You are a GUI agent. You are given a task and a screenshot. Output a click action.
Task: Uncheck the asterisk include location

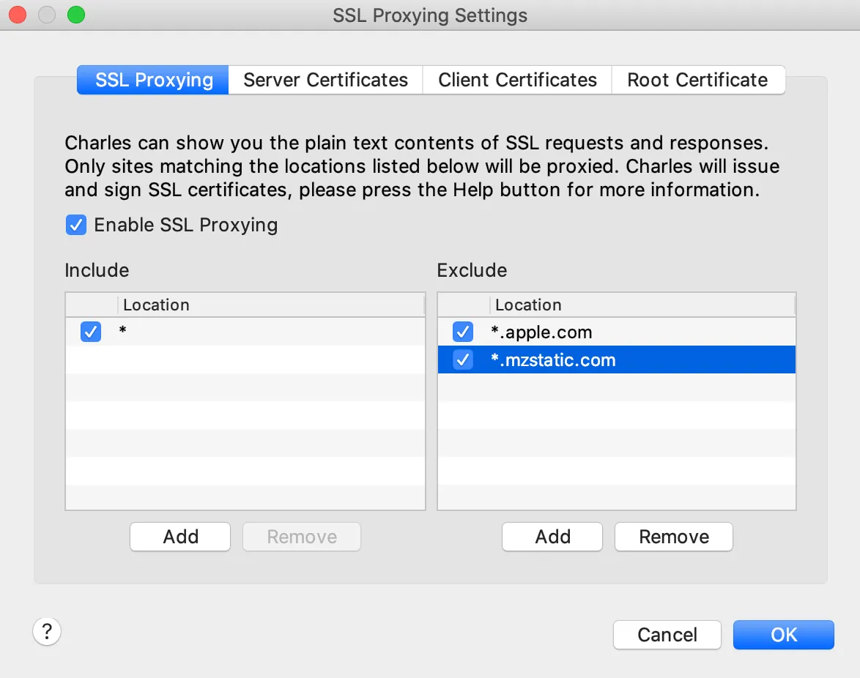coord(91,332)
